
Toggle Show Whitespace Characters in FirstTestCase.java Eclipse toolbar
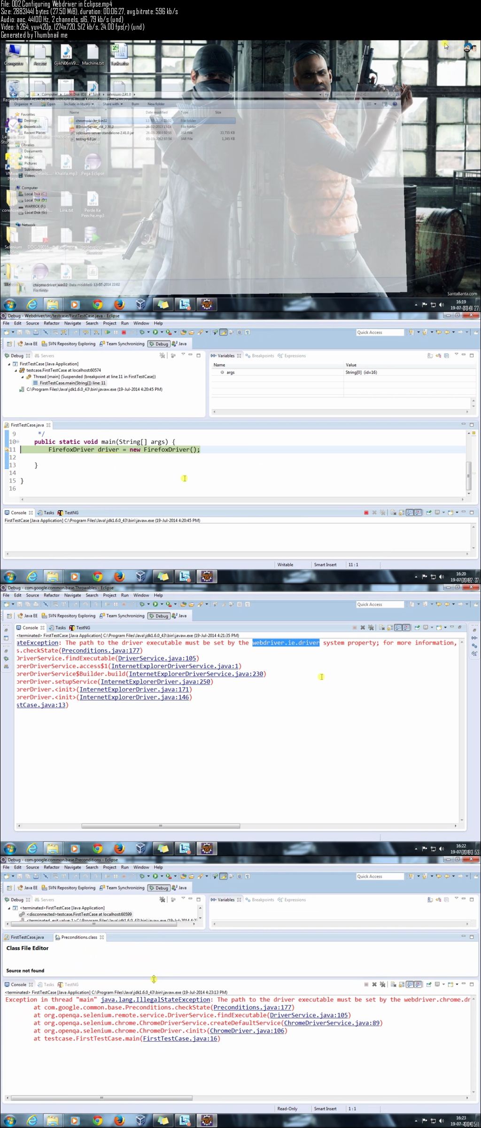pyautogui.click(x=248, y=332)
